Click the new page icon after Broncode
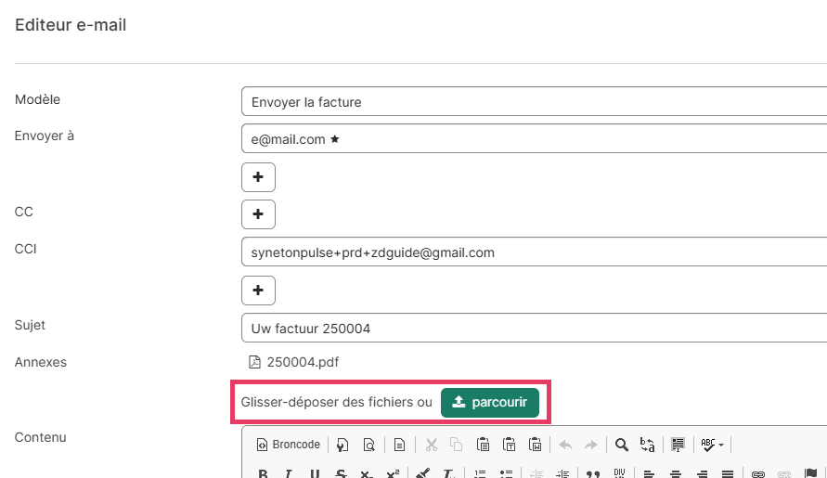This screenshot has height=478, width=827. click(x=342, y=445)
